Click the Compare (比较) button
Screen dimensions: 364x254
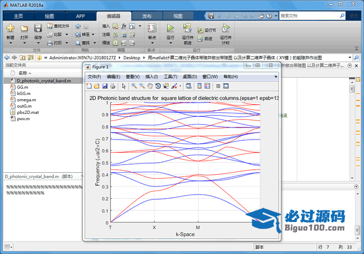[x=55, y=34]
